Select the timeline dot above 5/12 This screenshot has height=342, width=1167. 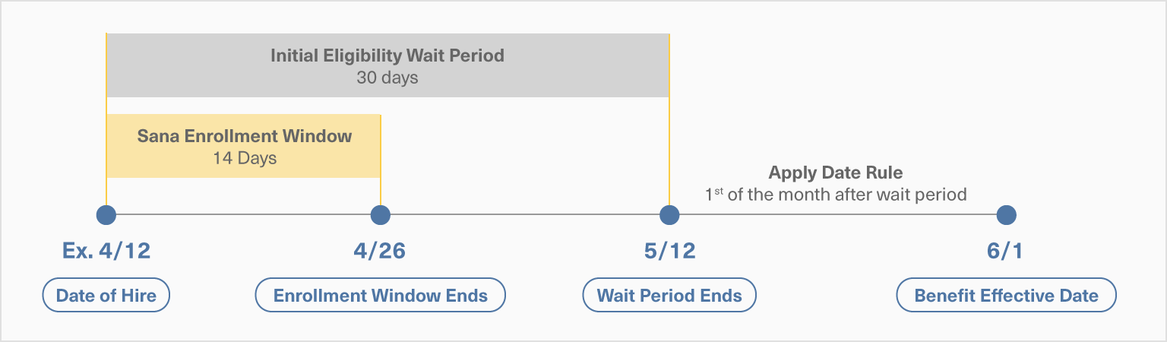(669, 215)
